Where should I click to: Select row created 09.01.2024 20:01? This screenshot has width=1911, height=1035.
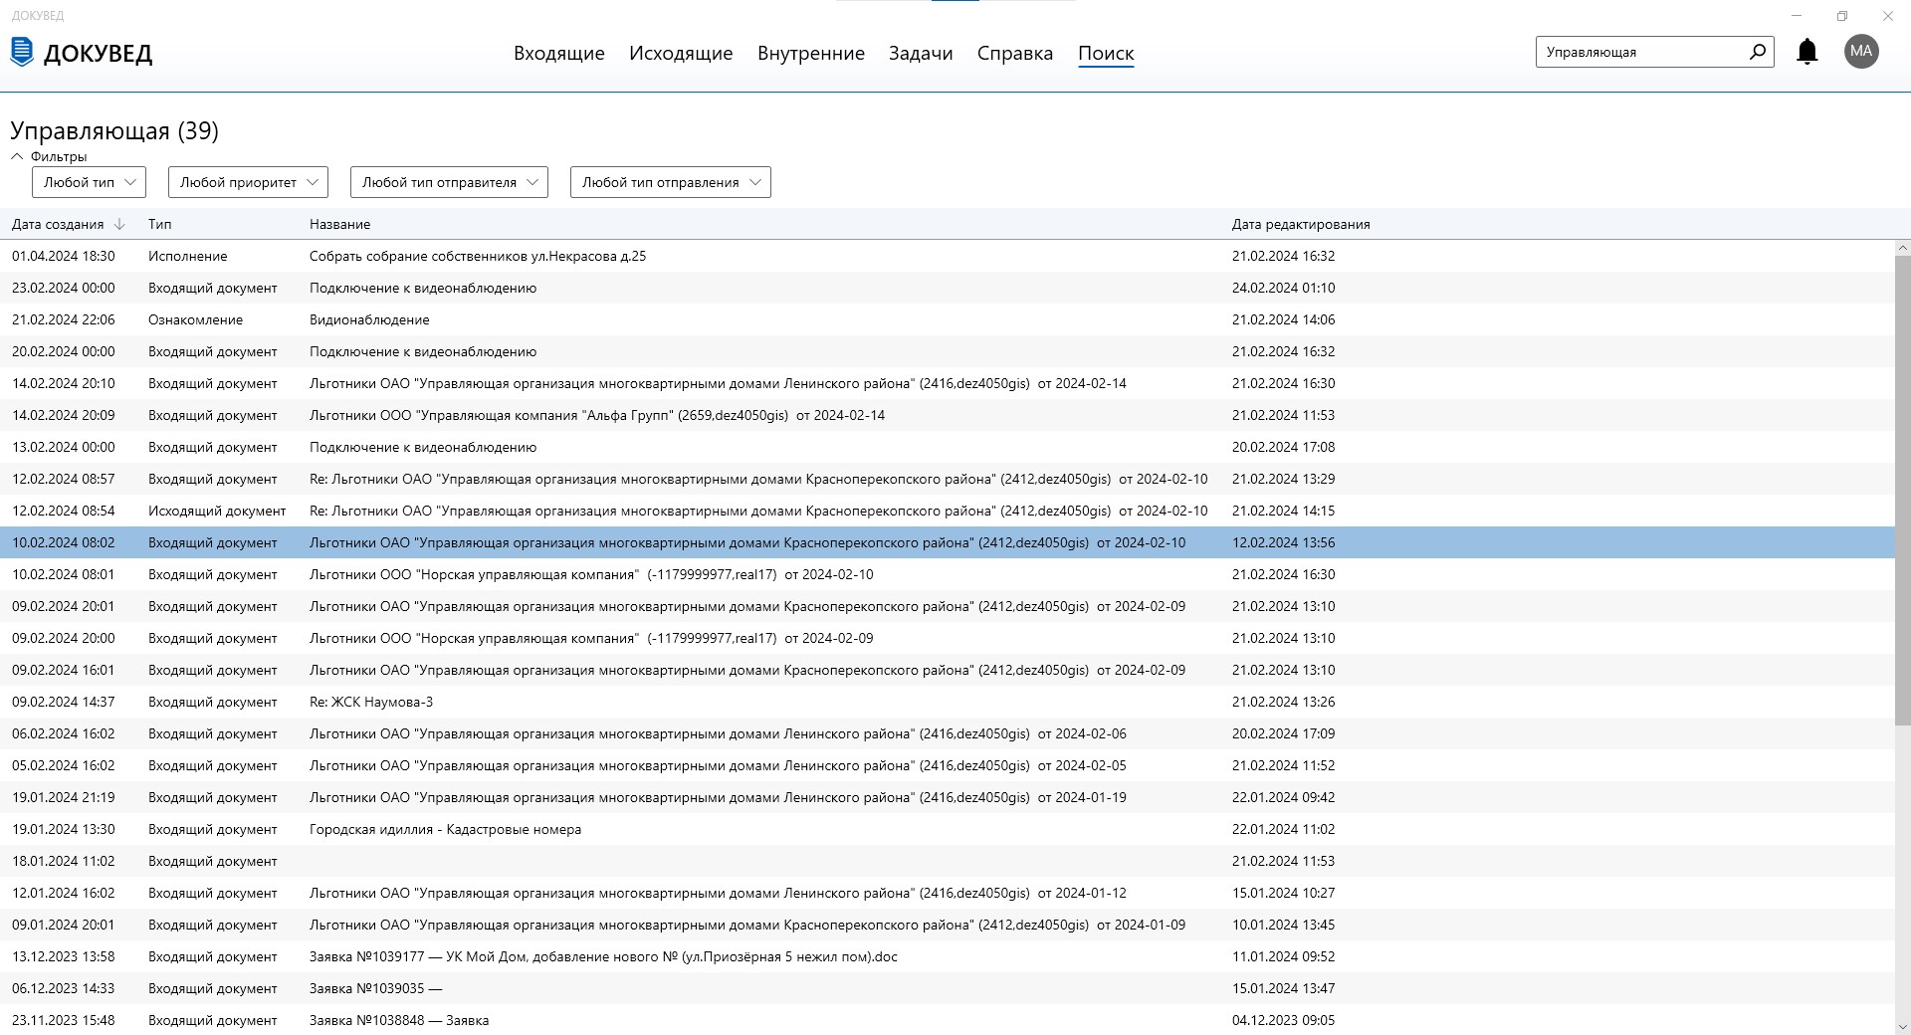point(947,925)
